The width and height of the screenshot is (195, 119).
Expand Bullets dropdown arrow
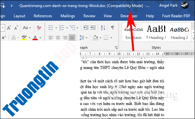click(x=56, y=28)
